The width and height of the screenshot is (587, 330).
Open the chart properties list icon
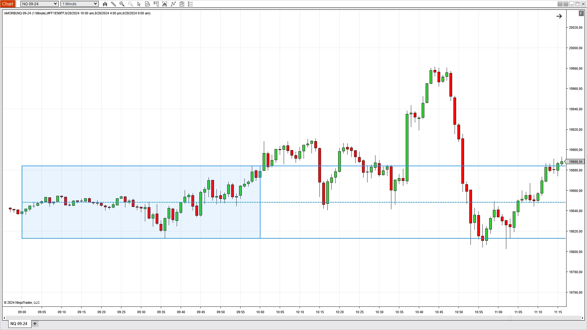(x=190, y=4)
